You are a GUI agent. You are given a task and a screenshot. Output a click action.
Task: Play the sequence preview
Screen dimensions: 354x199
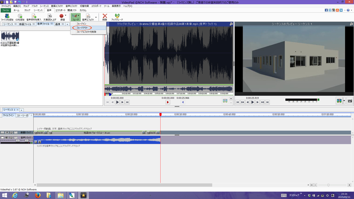pos(252,102)
